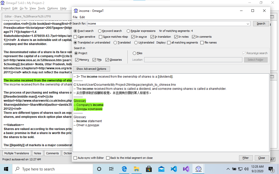Open Go To menu in main window

coord(24,8)
